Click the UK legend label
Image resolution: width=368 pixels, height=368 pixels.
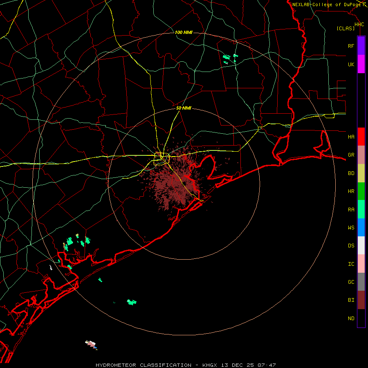351,64
